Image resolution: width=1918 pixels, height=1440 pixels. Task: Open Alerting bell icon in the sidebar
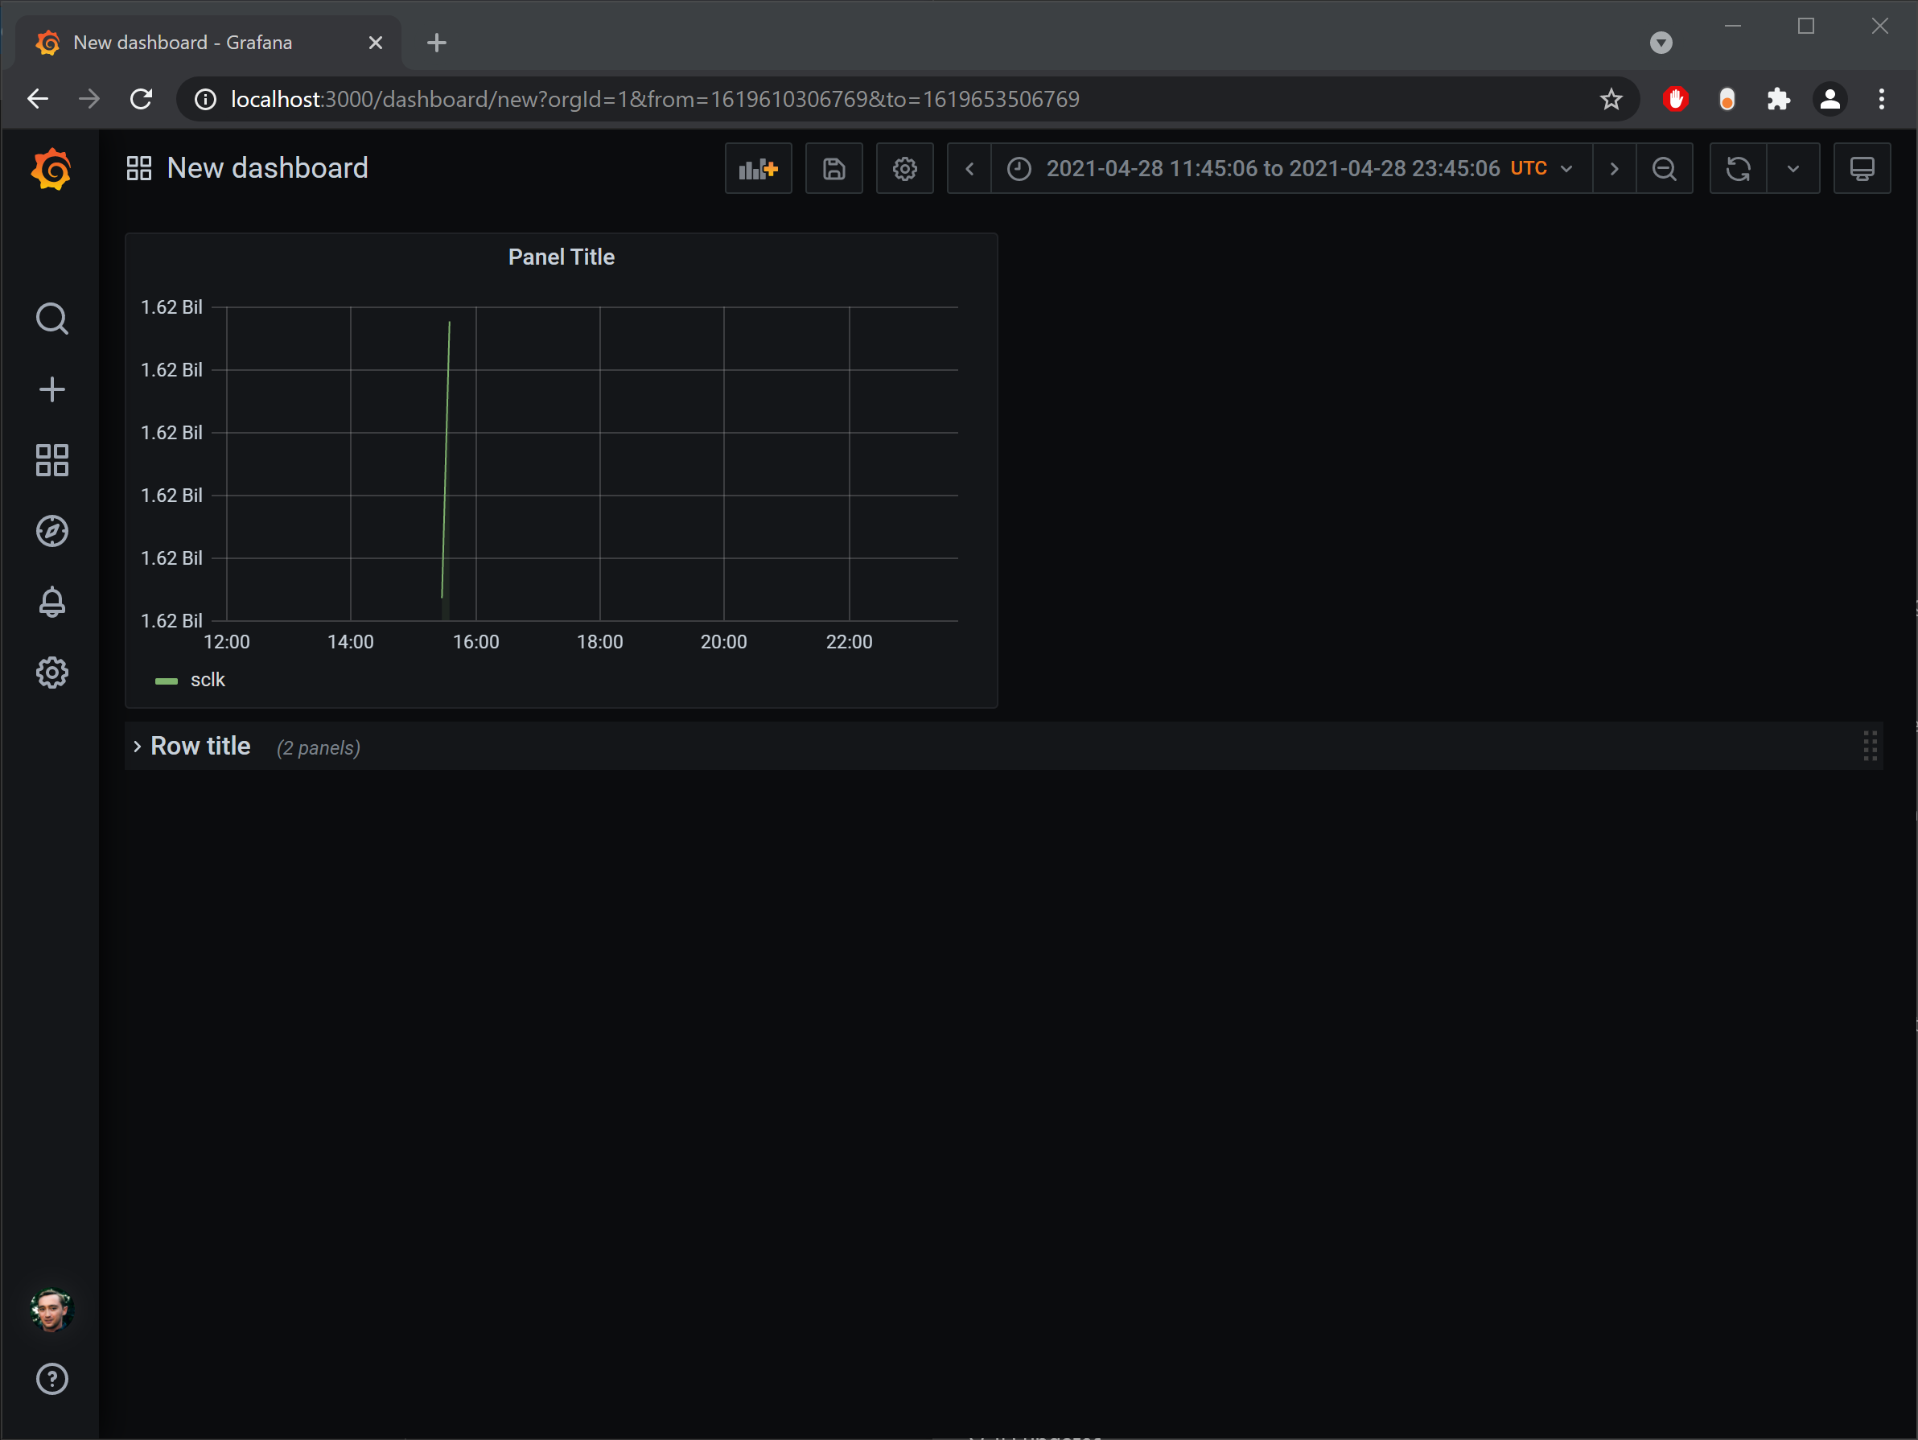[52, 602]
